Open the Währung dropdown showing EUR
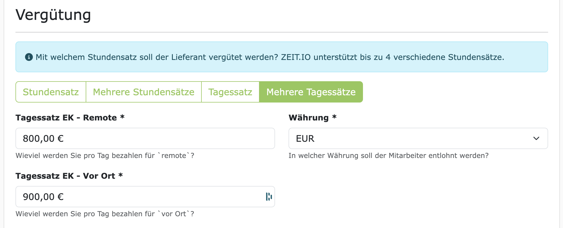The image size is (563, 228). click(x=413, y=138)
